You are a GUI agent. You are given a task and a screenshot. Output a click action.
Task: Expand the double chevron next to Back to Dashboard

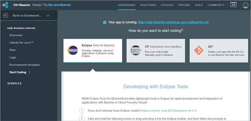(x=48, y=15)
